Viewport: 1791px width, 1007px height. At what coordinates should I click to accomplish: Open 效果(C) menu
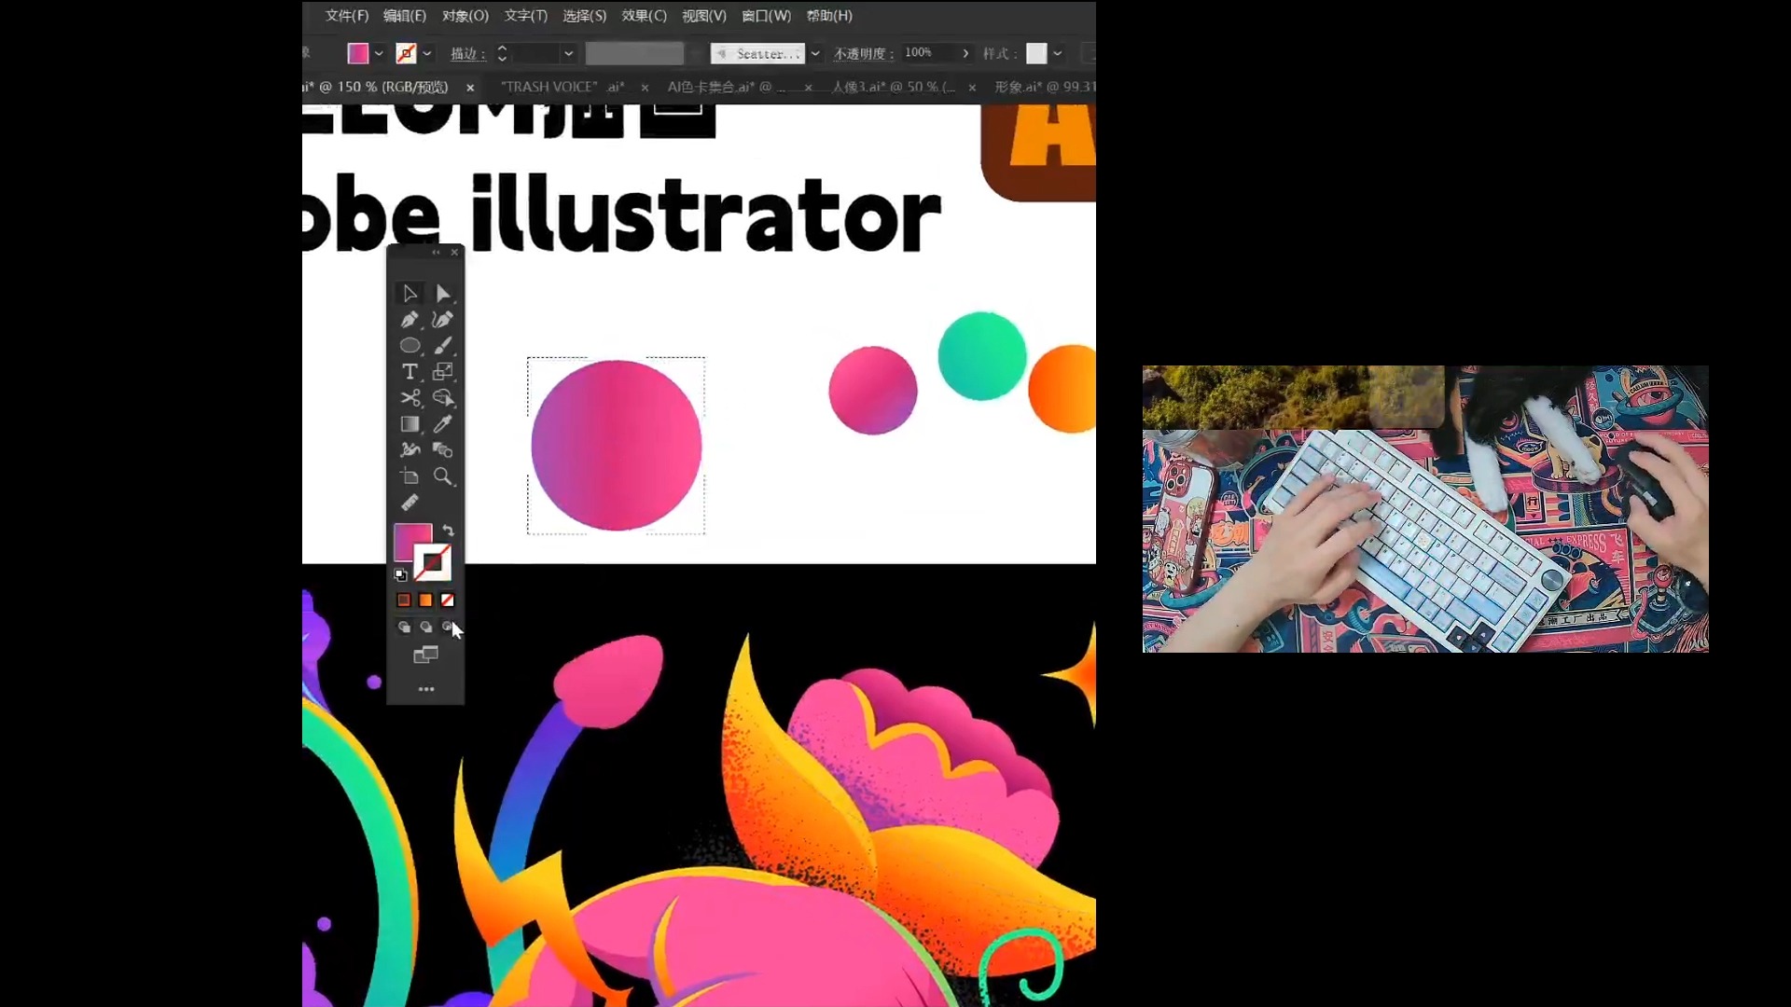tap(645, 16)
